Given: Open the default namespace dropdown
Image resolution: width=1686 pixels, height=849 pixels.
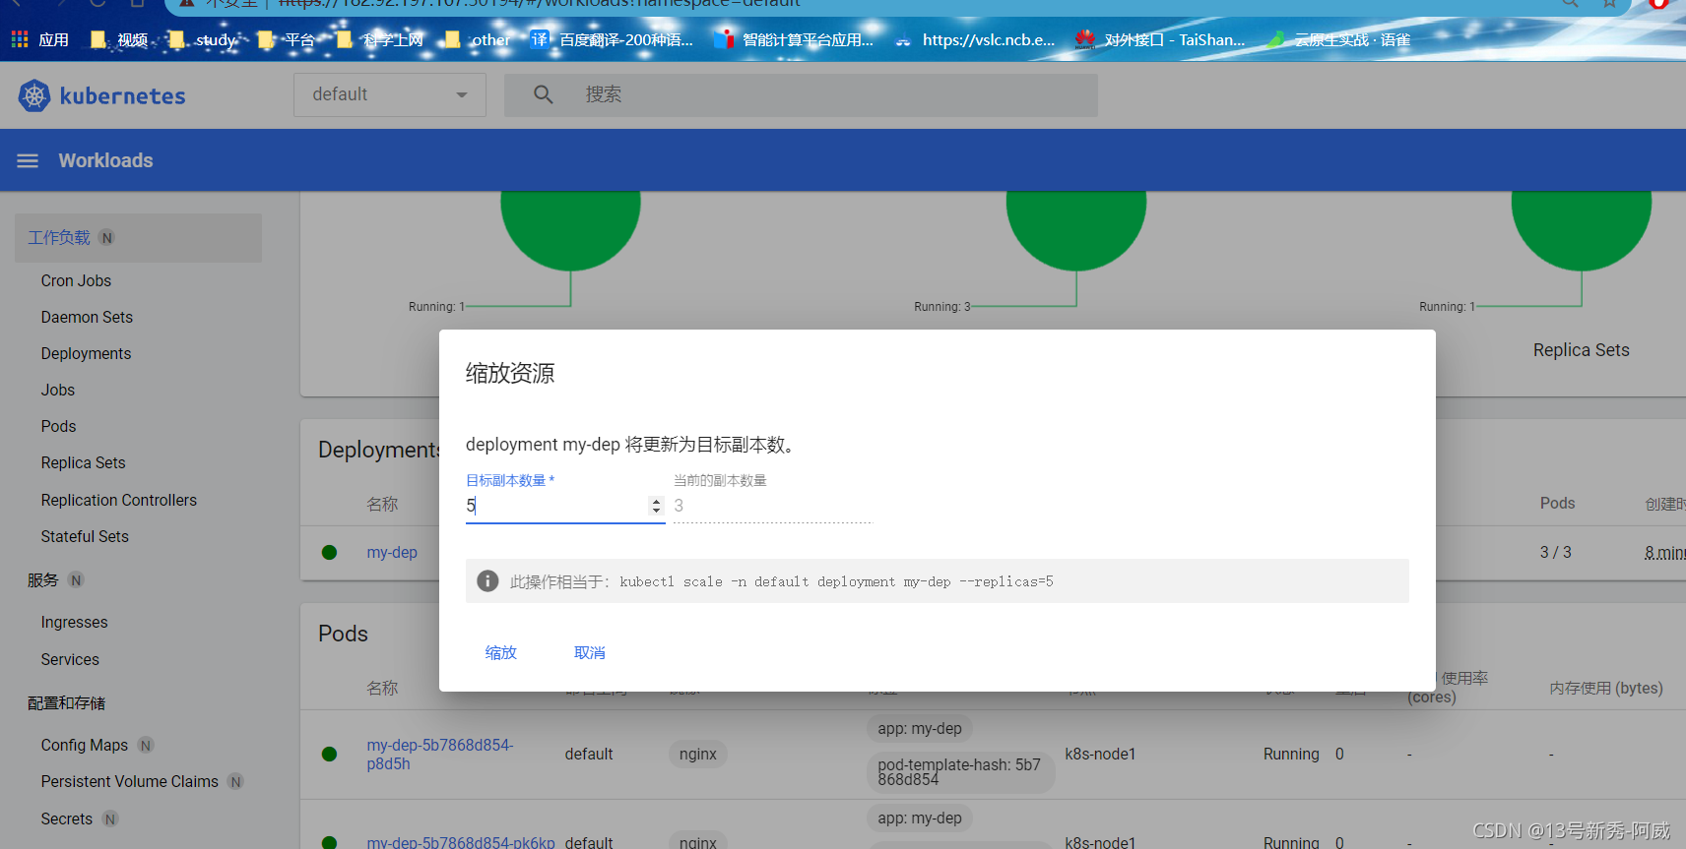Looking at the screenshot, I should (x=390, y=94).
